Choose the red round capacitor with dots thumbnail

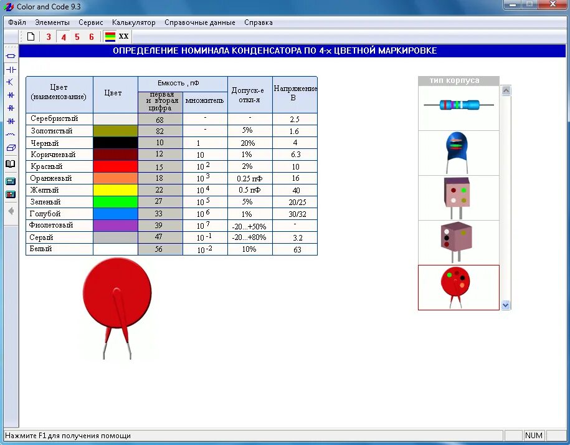458,287
